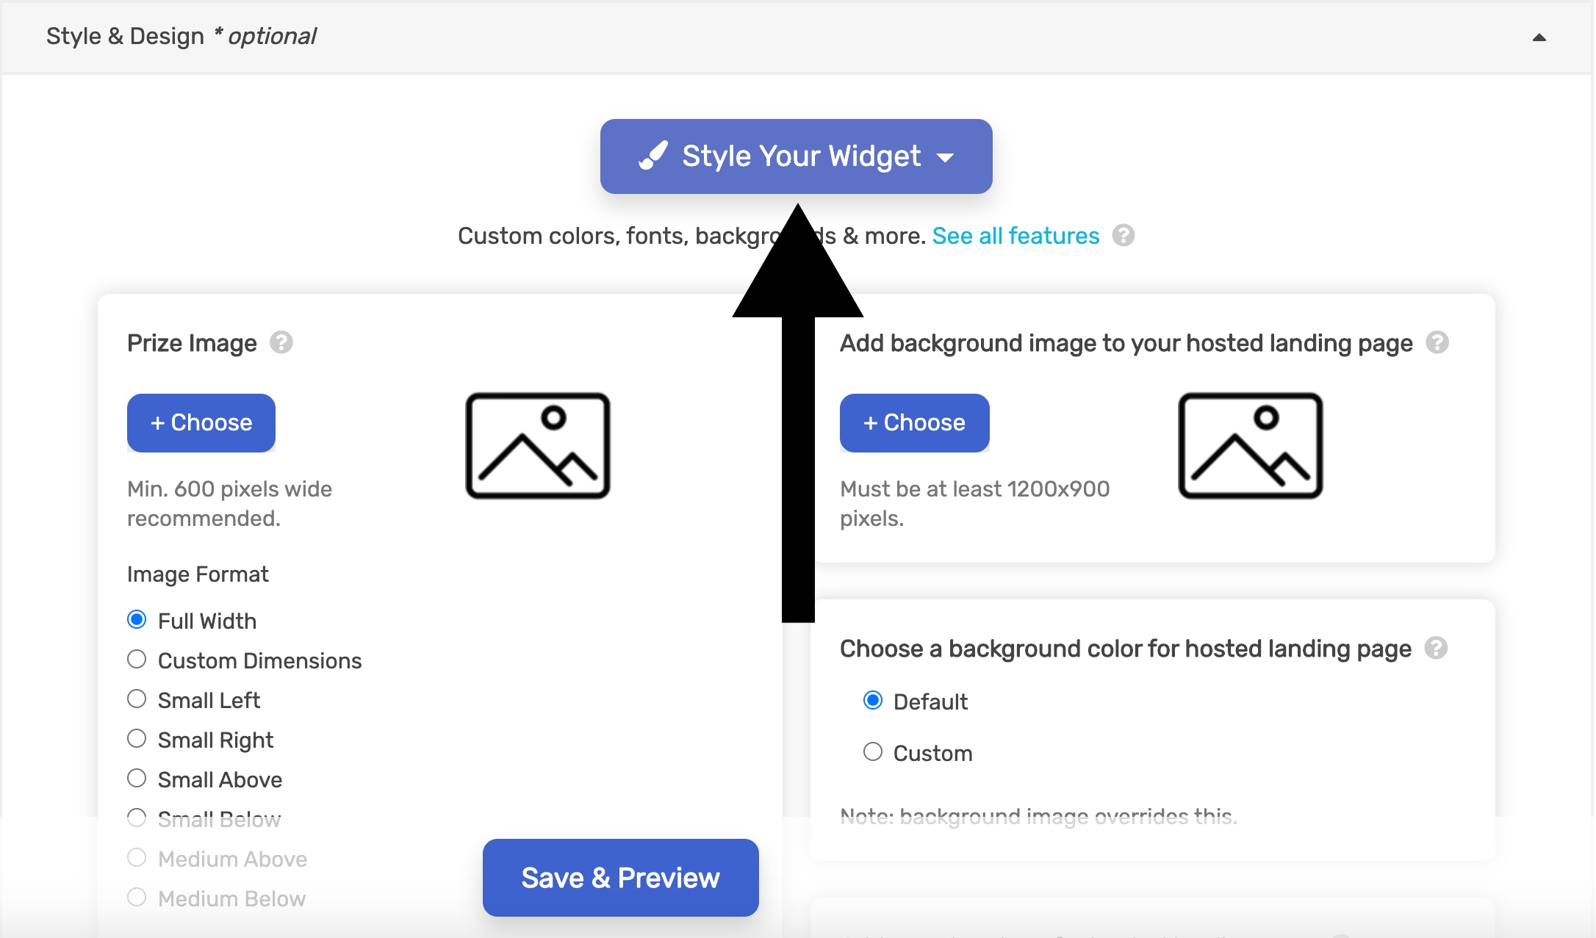
Task: Click help icon beside See all features
Action: (1123, 236)
